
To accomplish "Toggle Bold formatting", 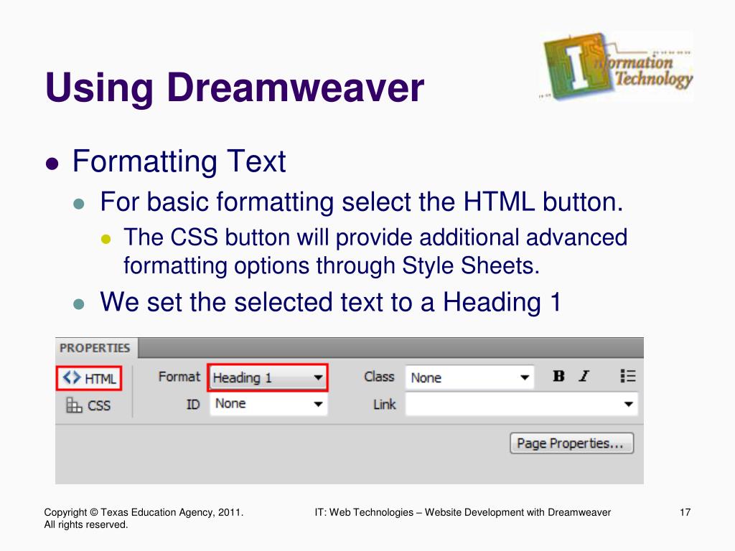I will (x=558, y=376).
